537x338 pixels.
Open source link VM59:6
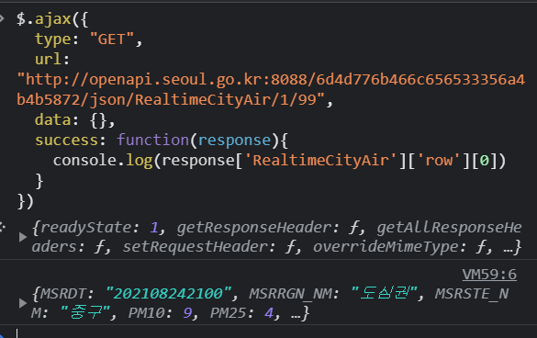tap(489, 275)
